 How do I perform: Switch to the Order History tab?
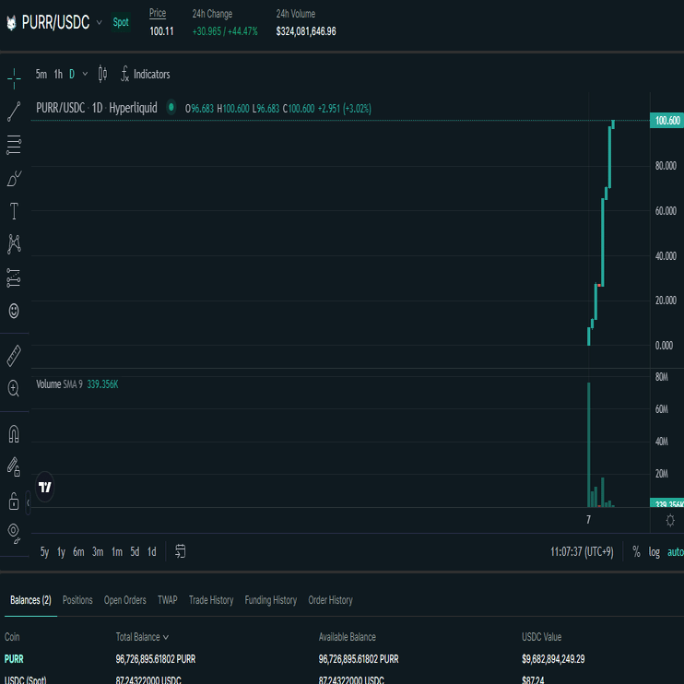click(330, 600)
